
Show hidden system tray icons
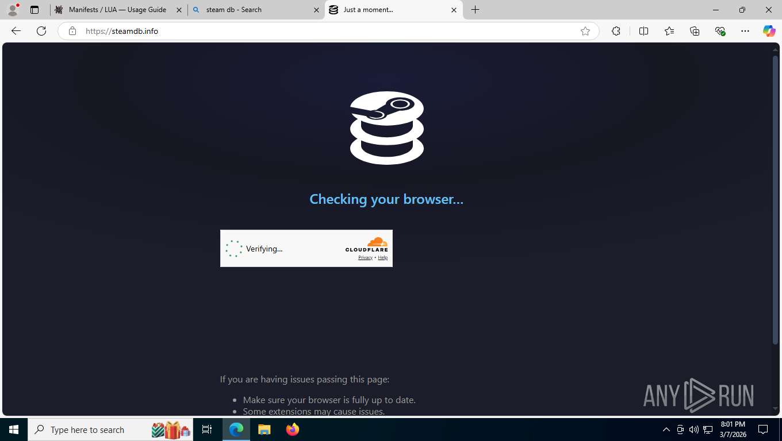click(666, 430)
